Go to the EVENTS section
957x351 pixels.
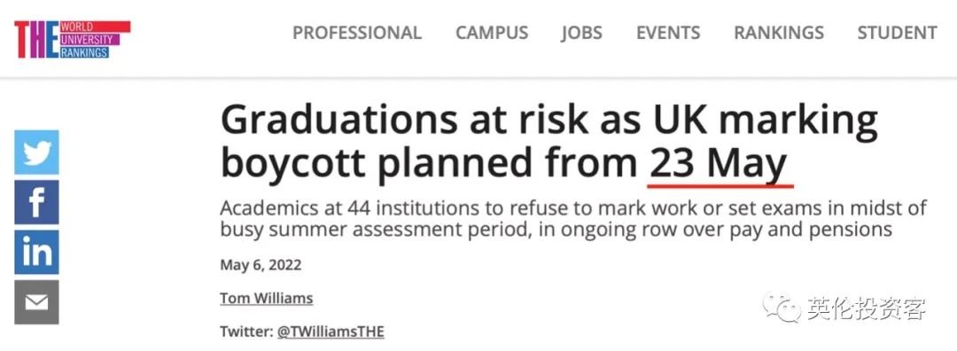click(668, 33)
